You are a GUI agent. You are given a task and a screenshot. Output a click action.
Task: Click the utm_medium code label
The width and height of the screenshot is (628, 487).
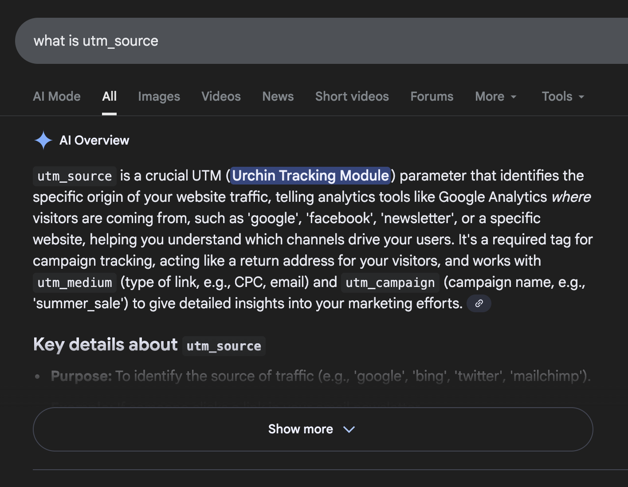75,283
